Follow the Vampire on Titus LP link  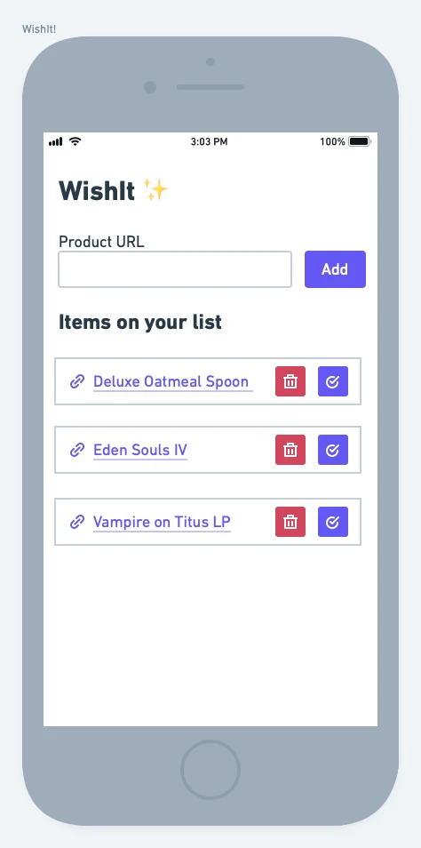point(162,522)
